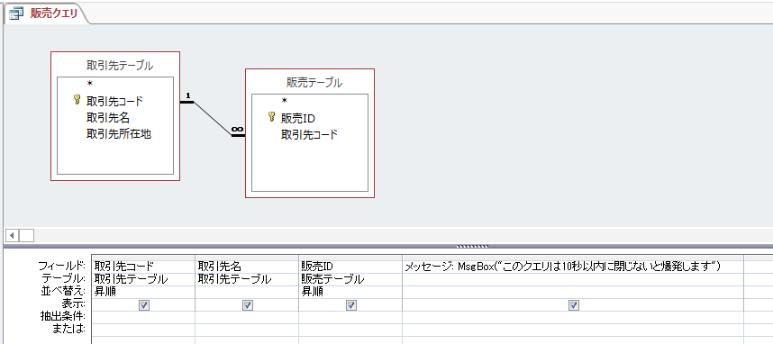773x344 pixels.
Task: Click the query icon on 販売クエリ tab
Action: (x=16, y=14)
